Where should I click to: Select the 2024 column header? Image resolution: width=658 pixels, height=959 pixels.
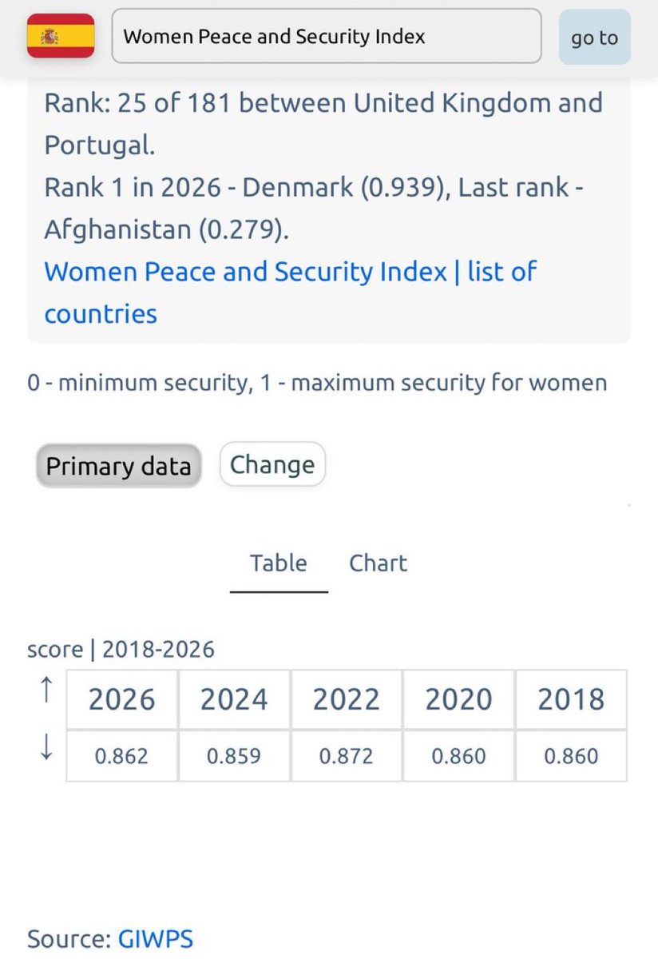click(x=234, y=700)
